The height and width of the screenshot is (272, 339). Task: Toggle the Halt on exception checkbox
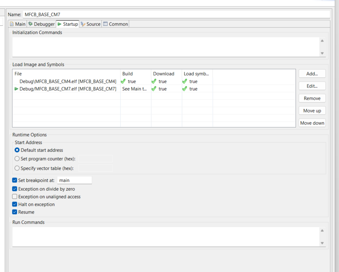pos(15,205)
